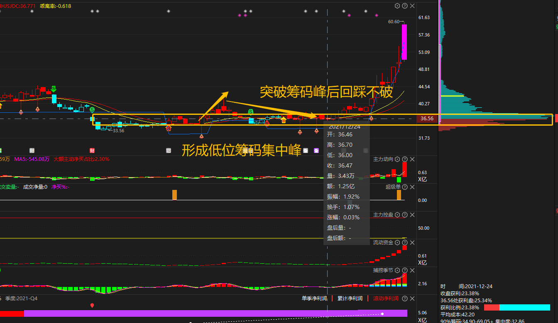Image resolution: width=558 pixels, height=323 pixels.
Task: Click the red 财 financial report marker
Action: click(x=92, y=151)
